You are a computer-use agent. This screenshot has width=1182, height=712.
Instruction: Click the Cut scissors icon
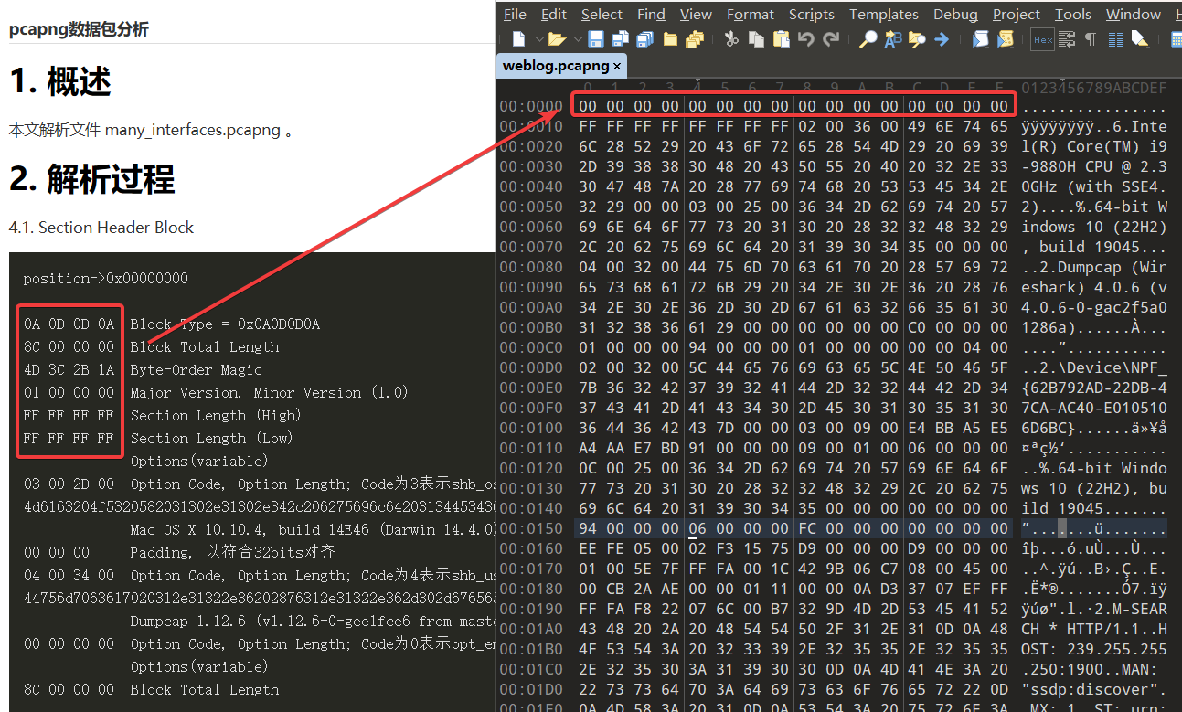[x=731, y=39]
